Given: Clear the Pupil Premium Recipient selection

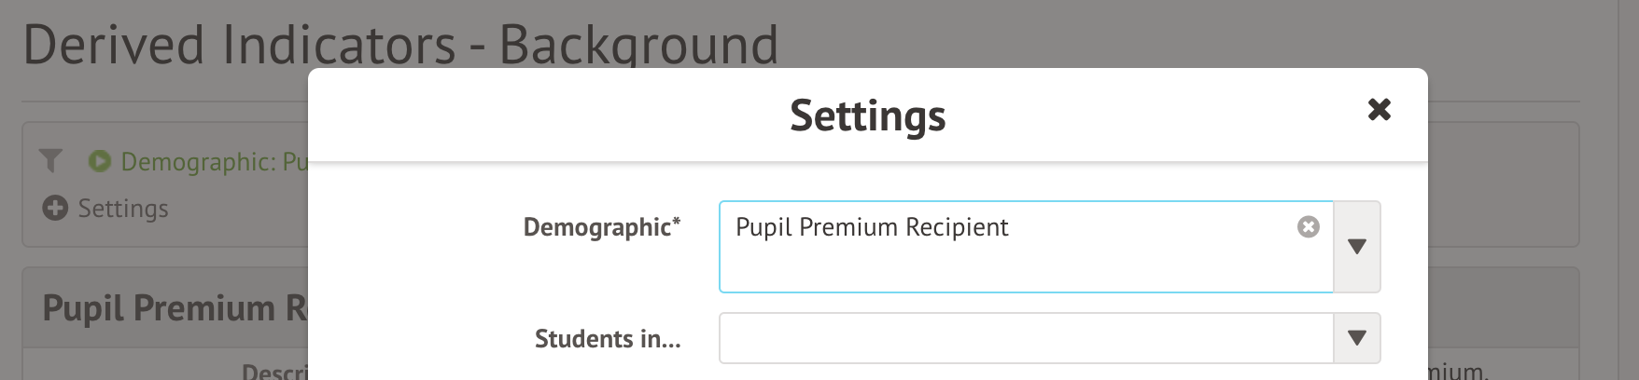Looking at the screenshot, I should [1309, 227].
